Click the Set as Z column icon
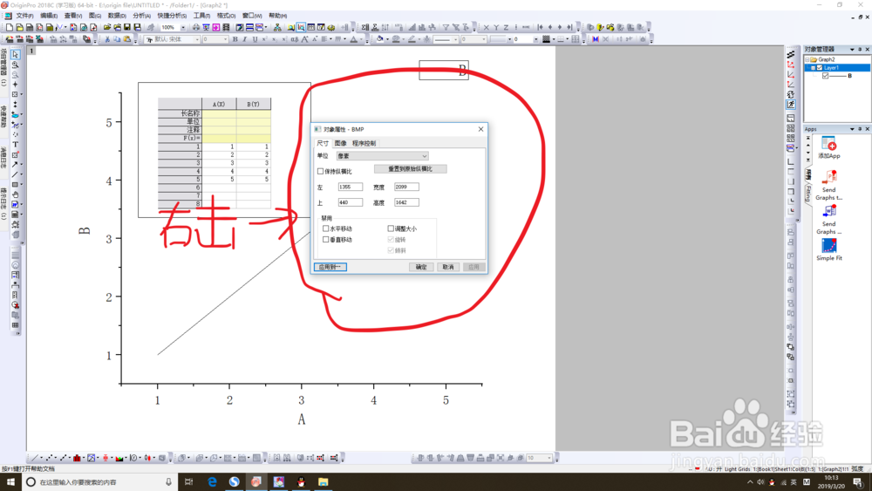This screenshot has width=872, height=491. (506, 27)
